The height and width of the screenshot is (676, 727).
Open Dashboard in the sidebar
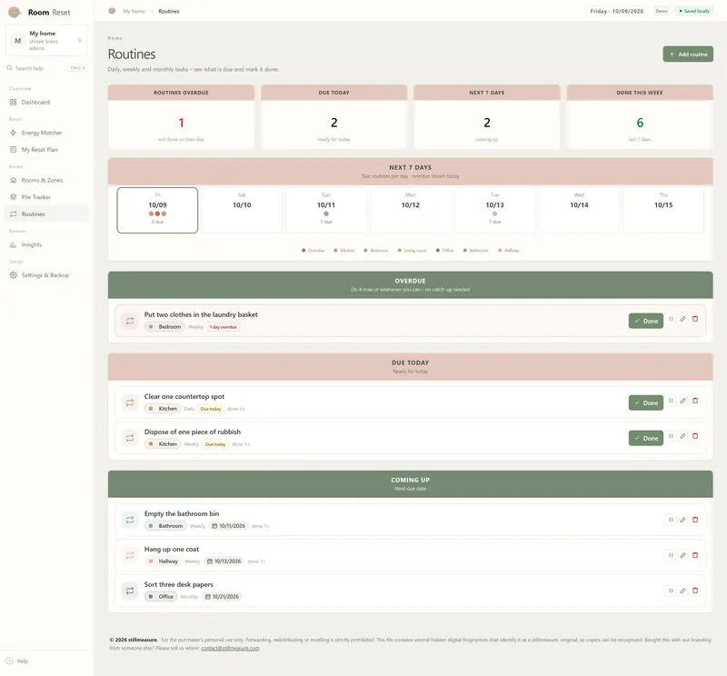[x=46, y=102]
